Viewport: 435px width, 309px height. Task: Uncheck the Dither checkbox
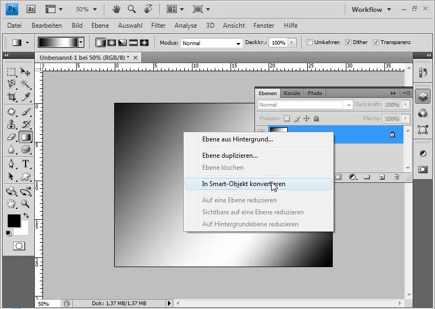(348, 42)
